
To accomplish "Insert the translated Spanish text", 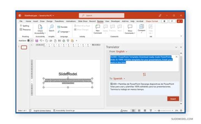I will tap(173, 99).
